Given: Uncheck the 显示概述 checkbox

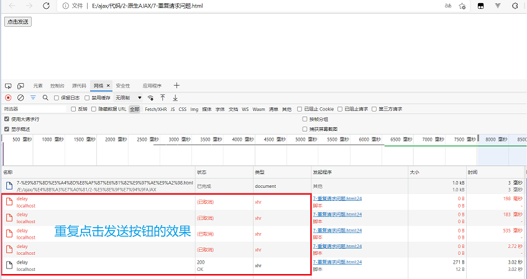Looking at the screenshot, I should tap(7, 129).
